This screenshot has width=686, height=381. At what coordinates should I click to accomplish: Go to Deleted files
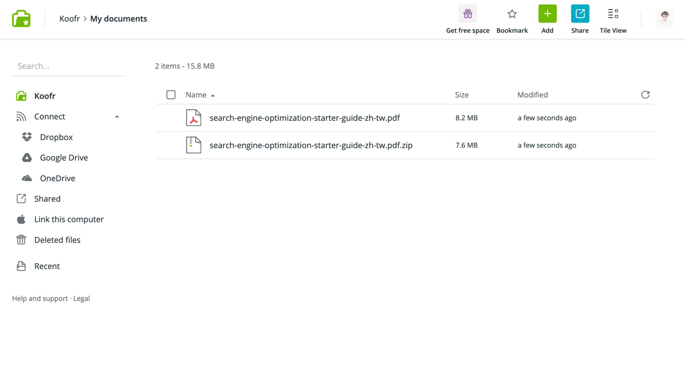tap(57, 240)
